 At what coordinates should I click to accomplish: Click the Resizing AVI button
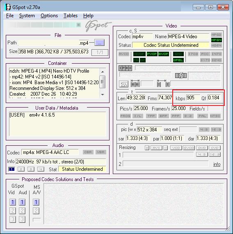click(156, 148)
